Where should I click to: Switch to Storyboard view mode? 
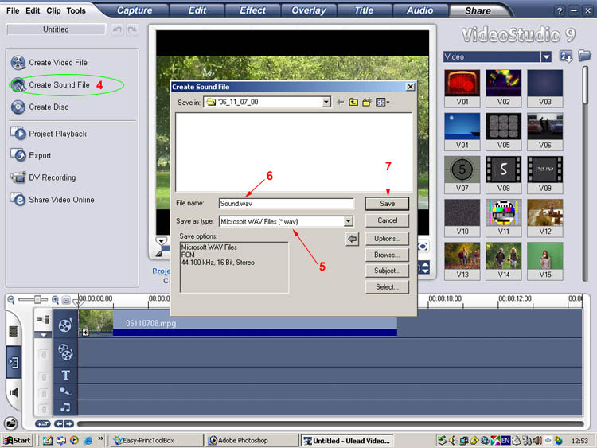[x=14, y=329]
